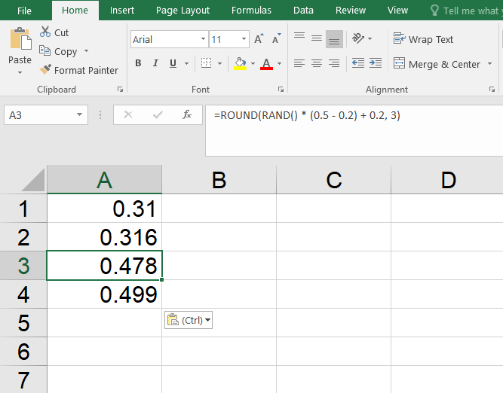
Task: Open the File tab
Action: [24, 11]
